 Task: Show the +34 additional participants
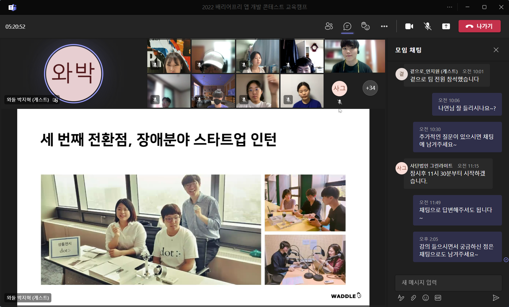[x=370, y=88]
